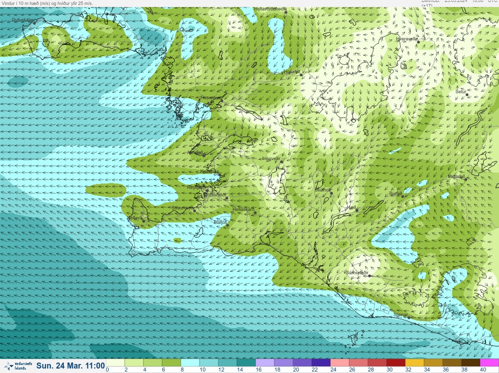The image size is (499, 373).
Task: Click the legend value label '24'
Action: click(333, 370)
